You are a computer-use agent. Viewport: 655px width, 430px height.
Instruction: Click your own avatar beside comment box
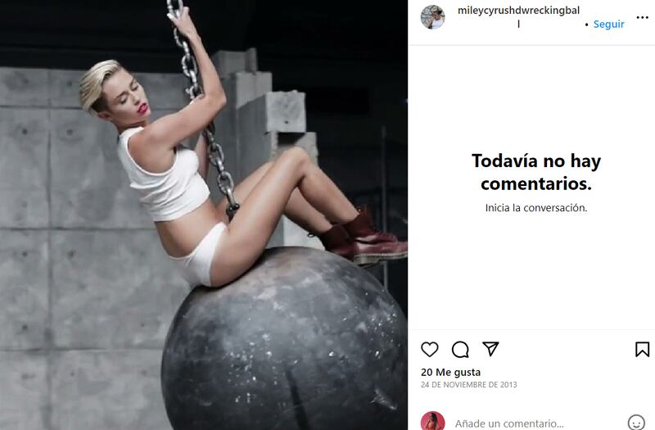(433, 421)
